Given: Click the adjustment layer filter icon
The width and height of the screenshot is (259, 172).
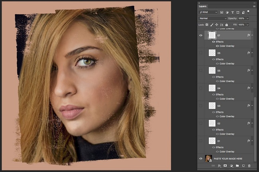Looking at the screenshot, I should (x=227, y=12).
